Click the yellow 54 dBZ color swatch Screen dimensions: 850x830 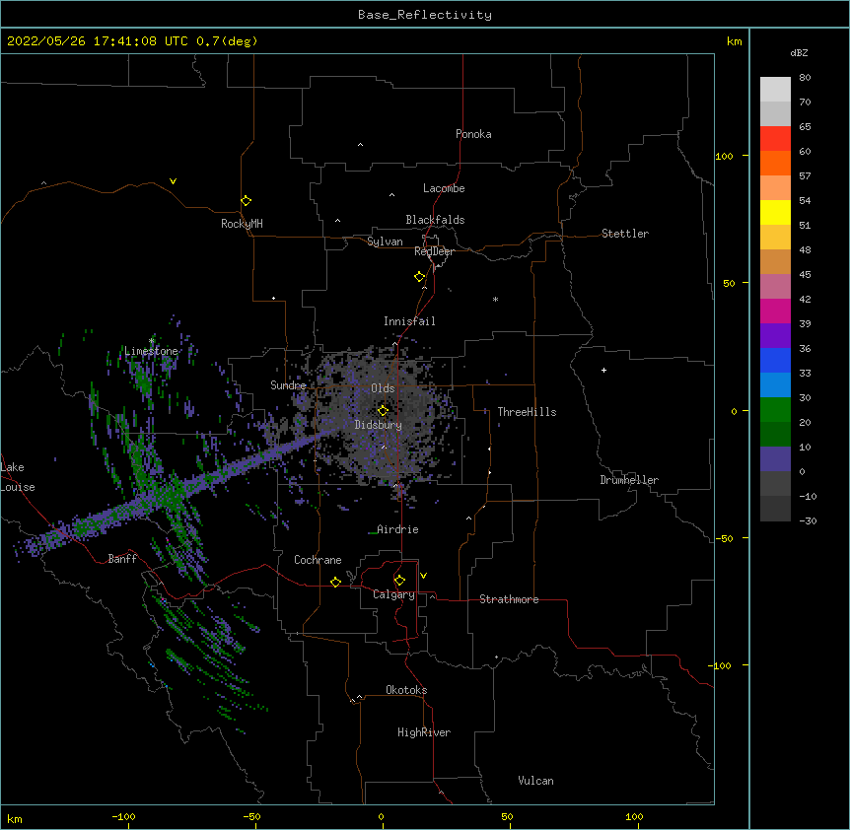pyautogui.click(x=775, y=212)
